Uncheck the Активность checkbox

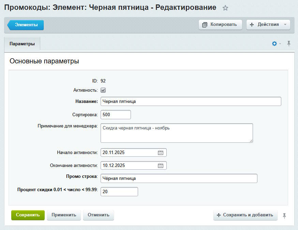103,90
